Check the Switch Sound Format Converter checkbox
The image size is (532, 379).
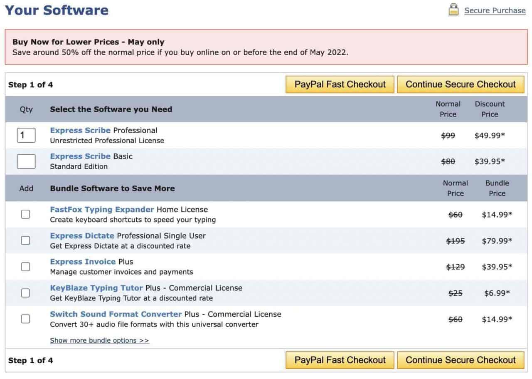[25, 319]
